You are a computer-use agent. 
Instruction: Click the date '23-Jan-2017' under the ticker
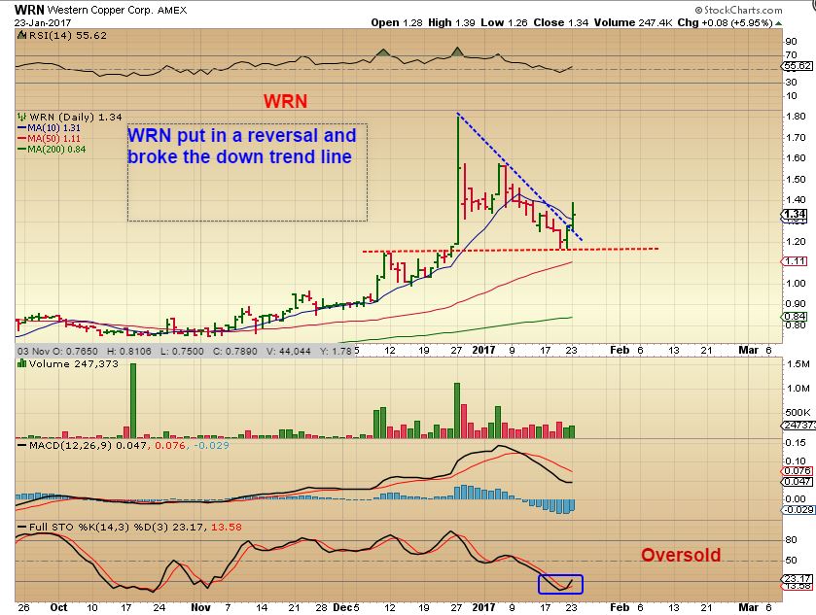pyautogui.click(x=43, y=23)
